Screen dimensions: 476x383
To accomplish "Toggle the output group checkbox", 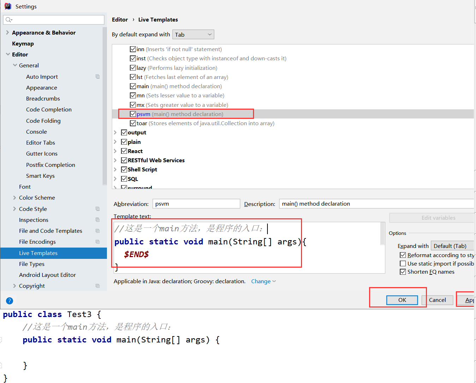I will 124,132.
